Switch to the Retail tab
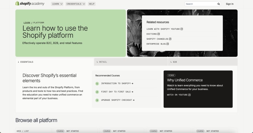Image resolution: width=253 pixels, height=133 pixels. click(x=131, y=62)
